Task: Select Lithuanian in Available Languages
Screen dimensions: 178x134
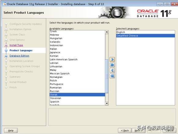Action: click(77, 66)
